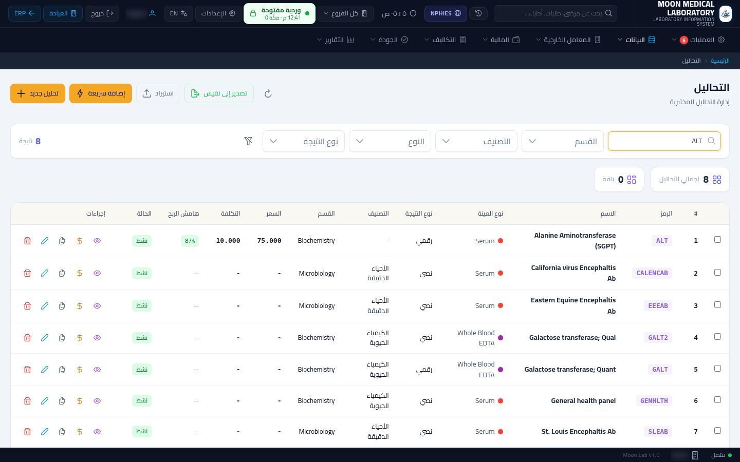Tick the checkbox for ALT row
Screen dimensions: 740x462
click(x=717, y=240)
